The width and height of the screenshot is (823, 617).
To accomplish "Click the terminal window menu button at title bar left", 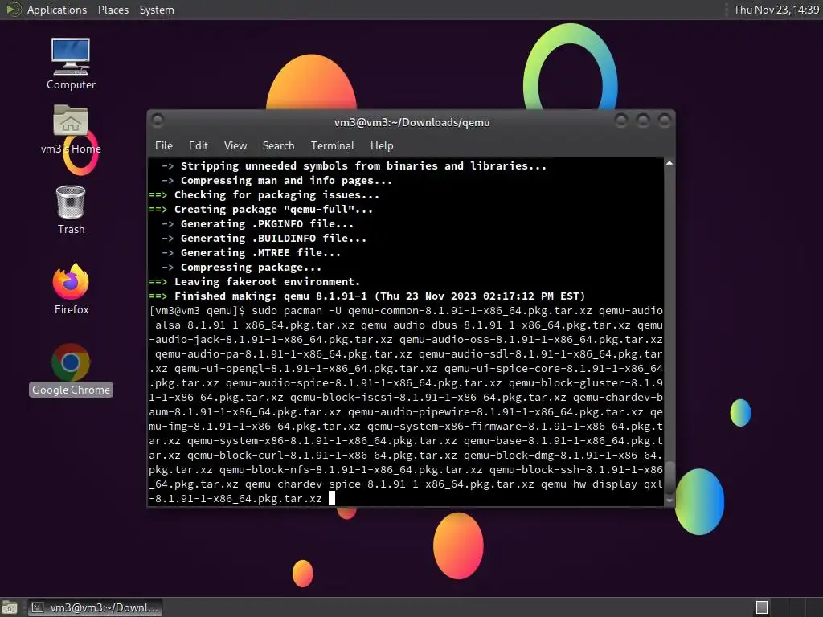I will point(158,121).
